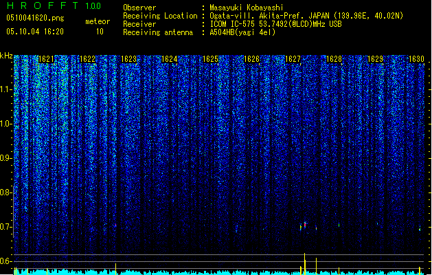Image resolution: width=432 pixels, height=275 pixels.
Task: Click the 1622 time marker
Action: [x=87, y=59]
